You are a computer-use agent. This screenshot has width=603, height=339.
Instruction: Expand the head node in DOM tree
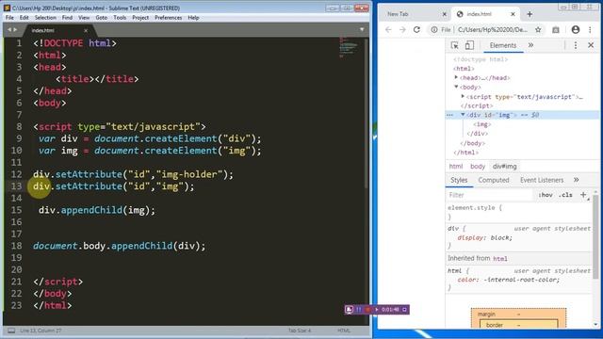tap(456, 77)
